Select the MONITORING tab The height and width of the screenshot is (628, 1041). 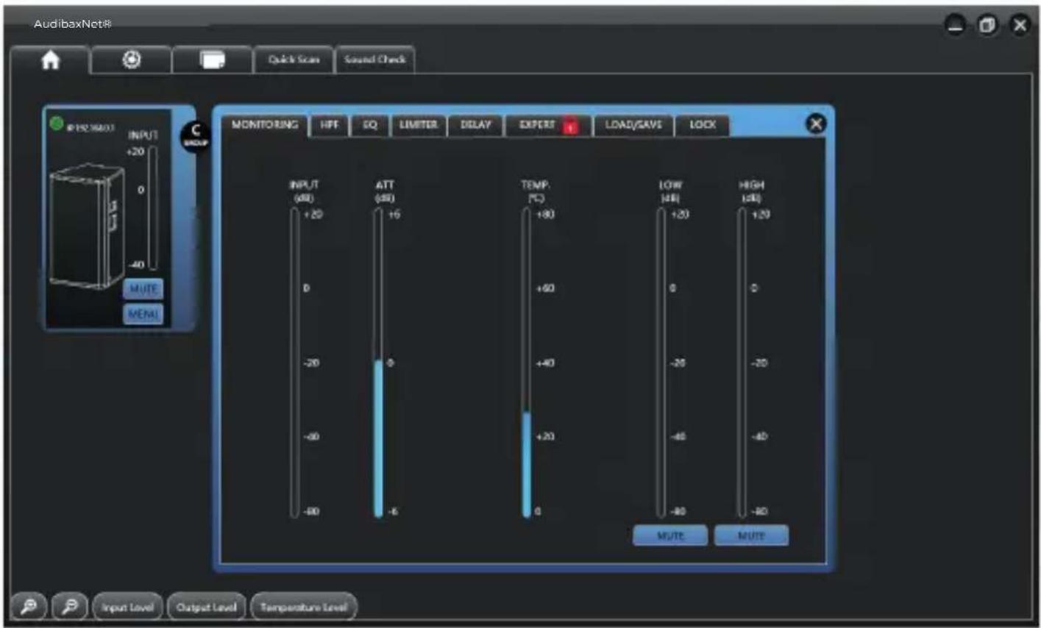(265, 125)
